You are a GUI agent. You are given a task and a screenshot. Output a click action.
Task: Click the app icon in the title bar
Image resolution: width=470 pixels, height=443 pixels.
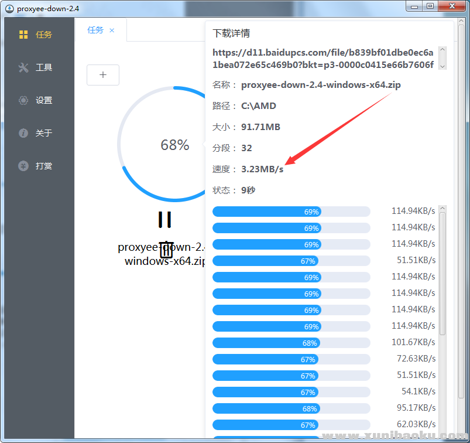9,6
